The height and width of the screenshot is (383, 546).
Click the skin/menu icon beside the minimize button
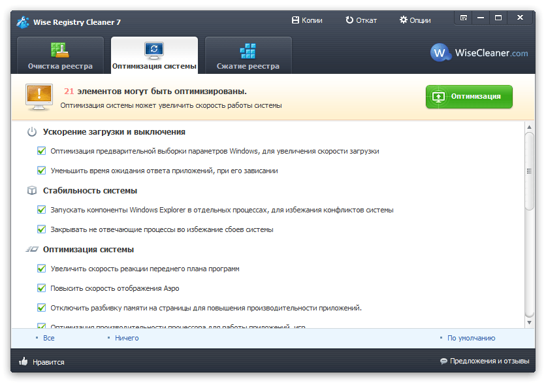click(464, 18)
